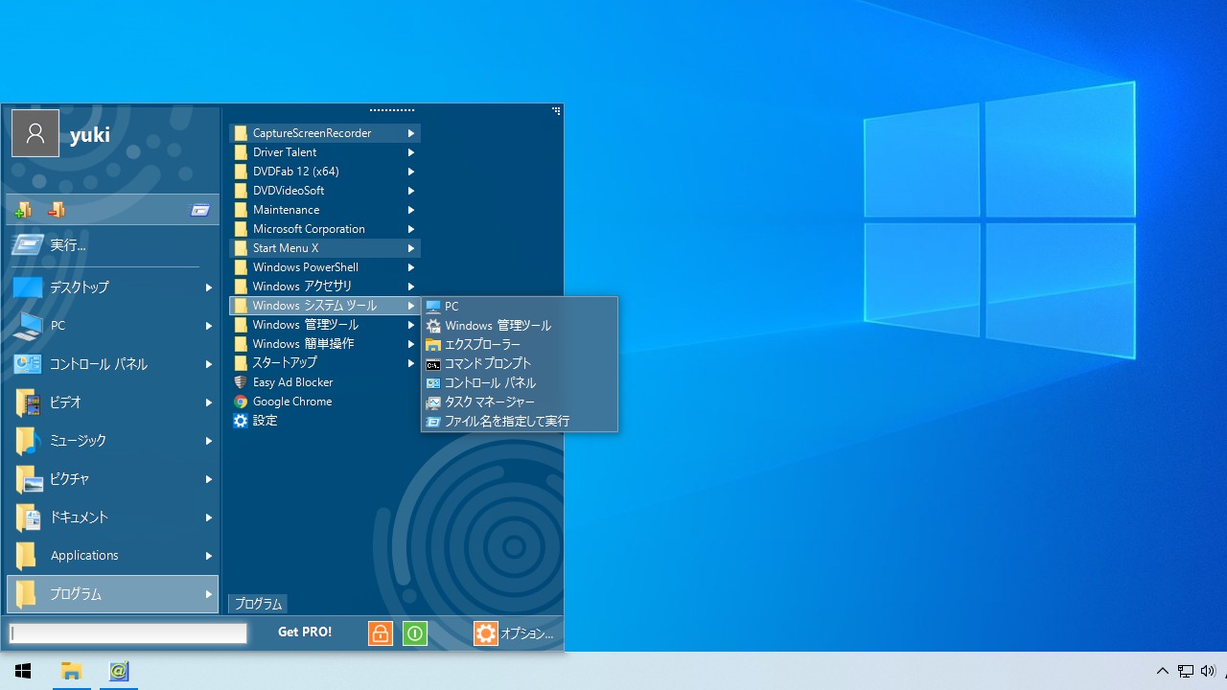
Task: Click コントロール パネル icon in the system tools submenu
Action: [433, 383]
